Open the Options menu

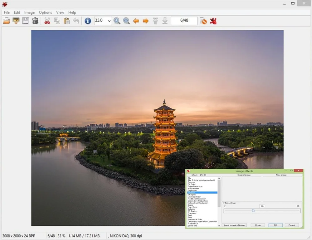pos(45,12)
